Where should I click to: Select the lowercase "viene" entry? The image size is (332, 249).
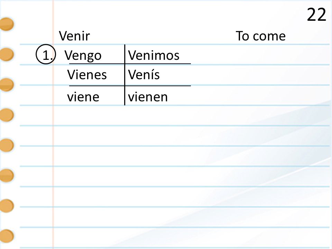coord(83,97)
